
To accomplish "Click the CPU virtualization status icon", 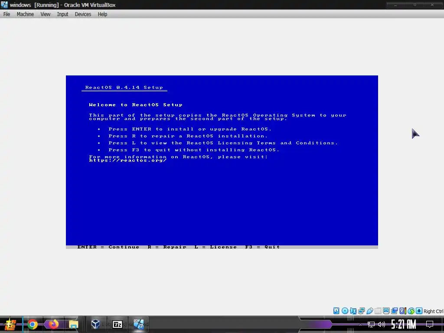I will (403, 311).
